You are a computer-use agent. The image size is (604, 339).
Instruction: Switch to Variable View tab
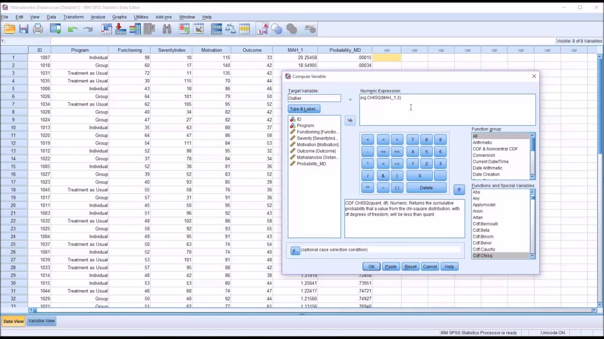tap(42, 321)
